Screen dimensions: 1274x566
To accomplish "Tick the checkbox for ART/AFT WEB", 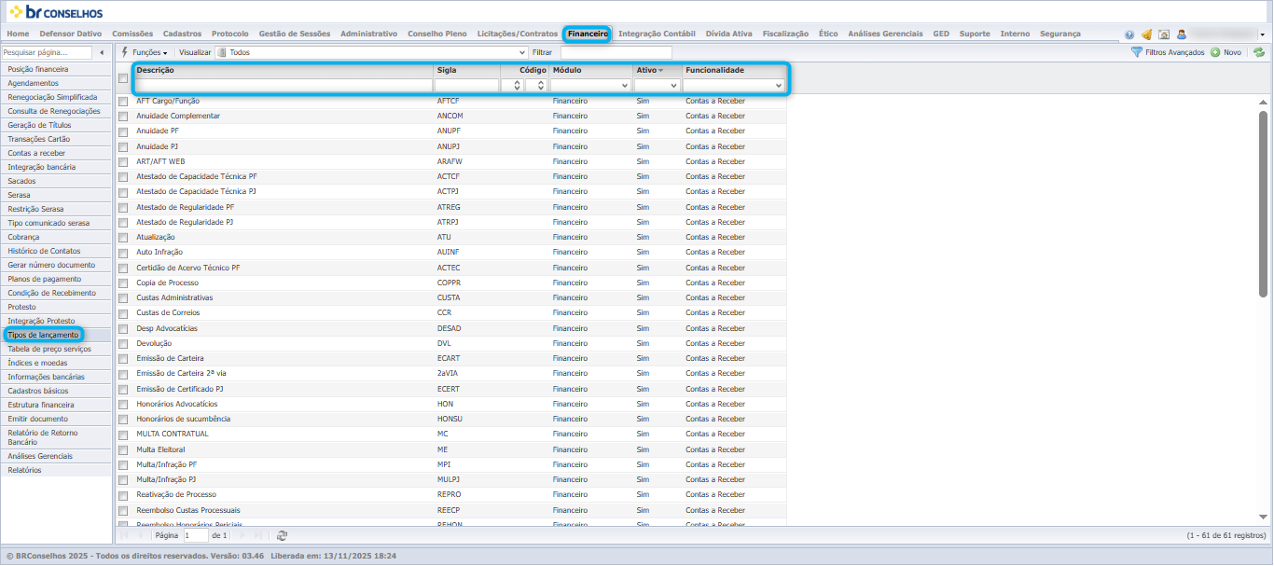I will (x=123, y=161).
